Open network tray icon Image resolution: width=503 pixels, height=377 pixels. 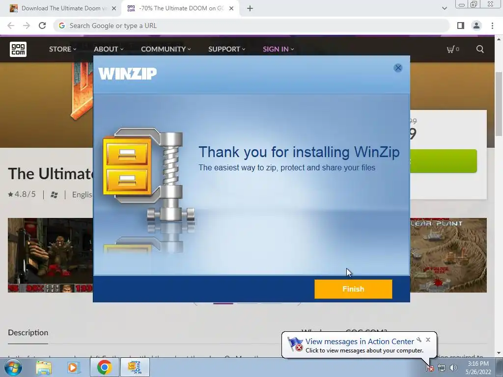442,368
